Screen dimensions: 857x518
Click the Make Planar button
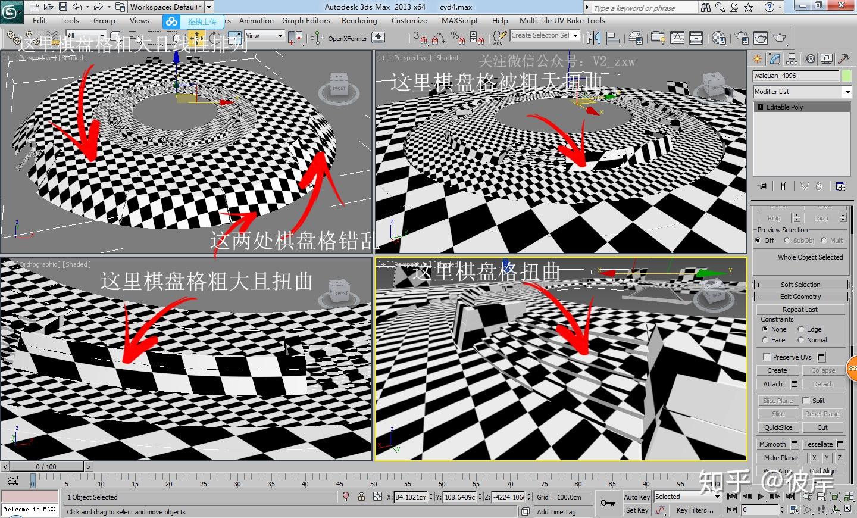coord(781,458)
